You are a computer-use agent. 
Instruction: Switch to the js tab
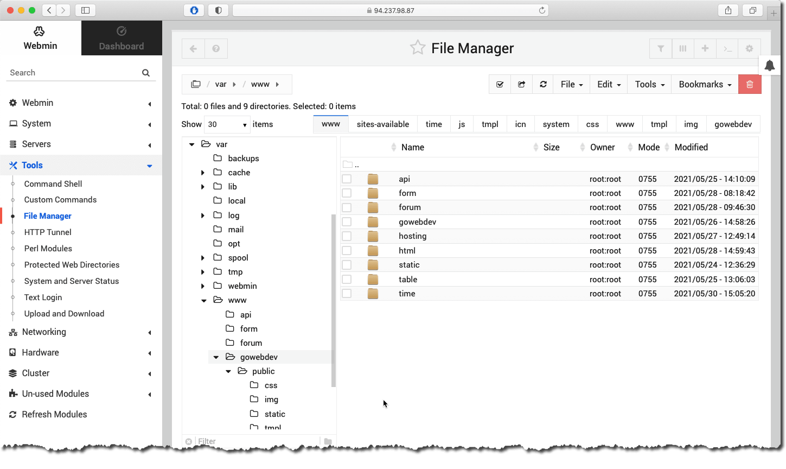tap(462, 124)
